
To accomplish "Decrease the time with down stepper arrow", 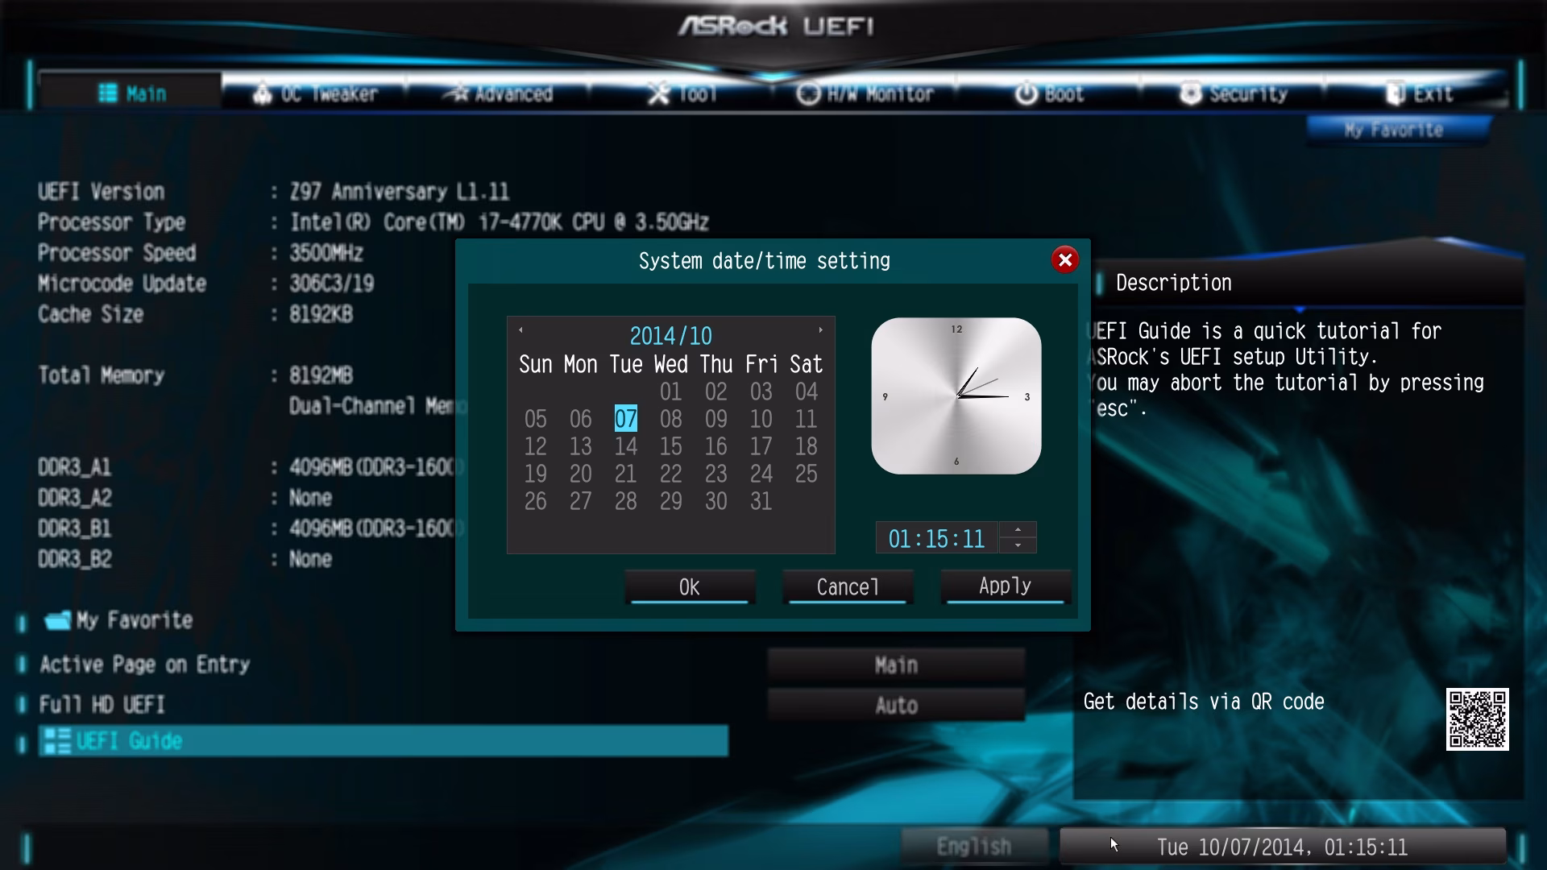I will [1018, 545].
